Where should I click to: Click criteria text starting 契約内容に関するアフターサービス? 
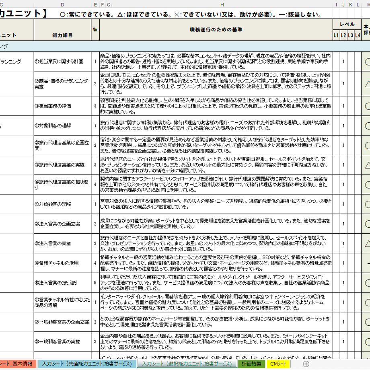tap(216, 185)
